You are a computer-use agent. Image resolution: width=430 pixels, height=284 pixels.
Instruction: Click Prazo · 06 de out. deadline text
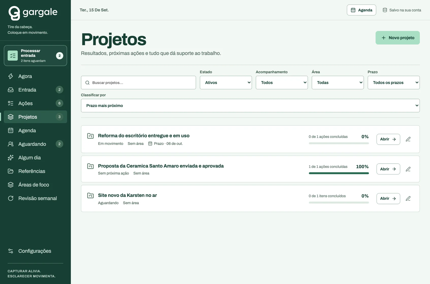pyautogui.click(x=168, y=143)
